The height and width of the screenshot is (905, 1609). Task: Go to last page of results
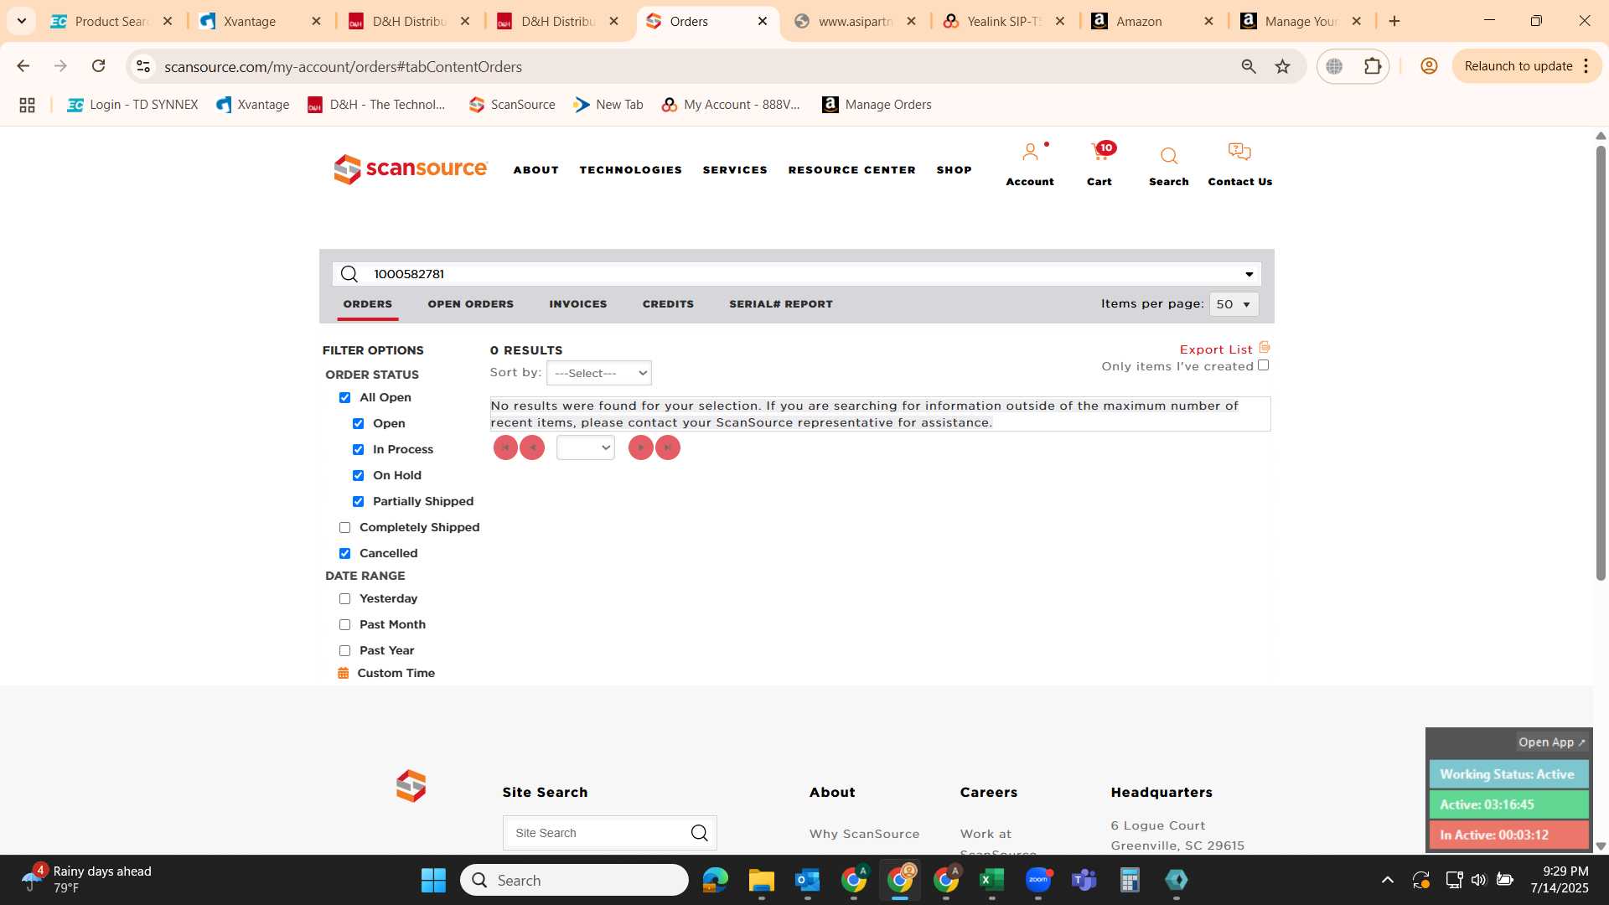[668, 447]
